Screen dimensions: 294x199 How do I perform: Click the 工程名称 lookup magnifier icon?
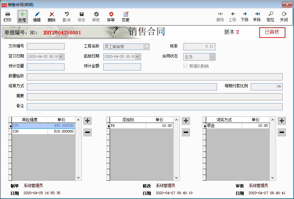tap(146, 47)
